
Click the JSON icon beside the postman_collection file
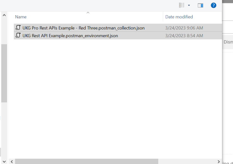pyautogui.click(x=18, y=28)
